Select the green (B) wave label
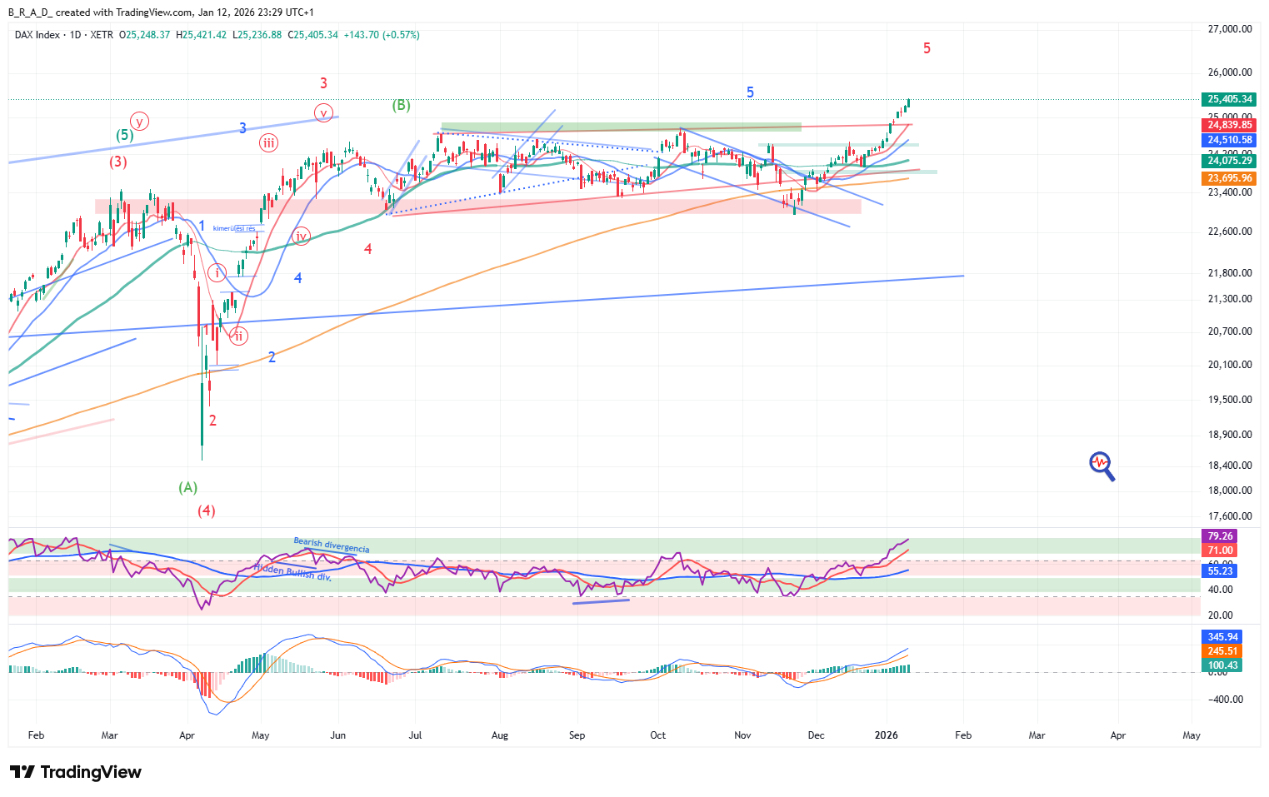Screen dimensions: 1269x797 pos(402,105)
